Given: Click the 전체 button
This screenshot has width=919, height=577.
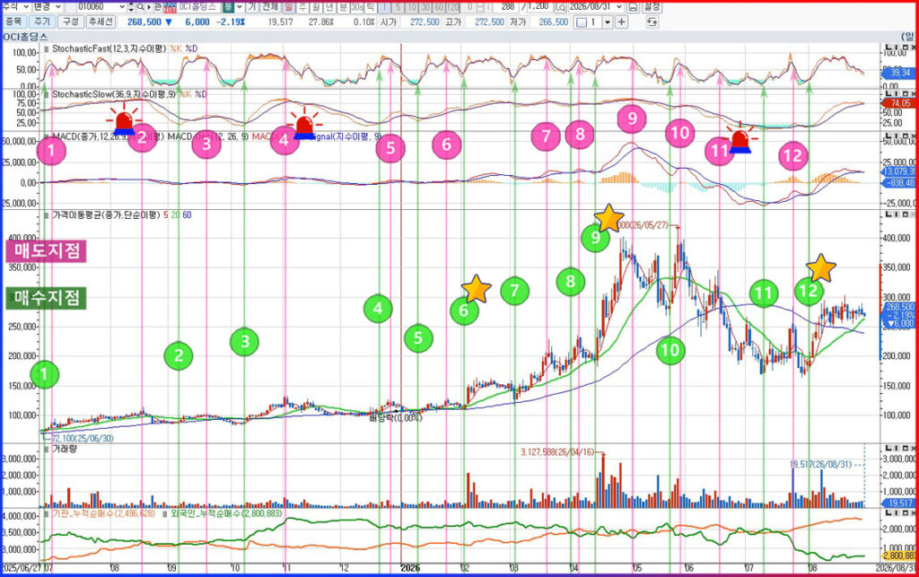Looking at the screenshot, I should click(269, 7).
